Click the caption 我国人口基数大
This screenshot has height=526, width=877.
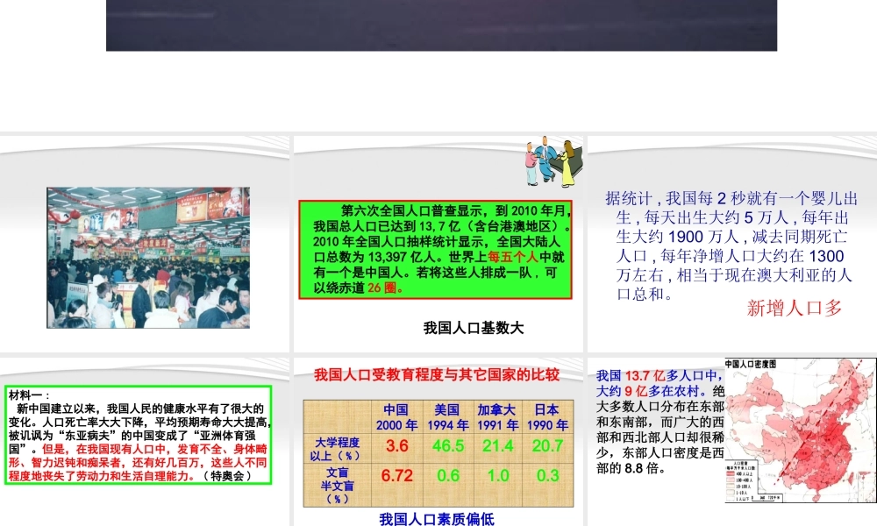point(474,328)
